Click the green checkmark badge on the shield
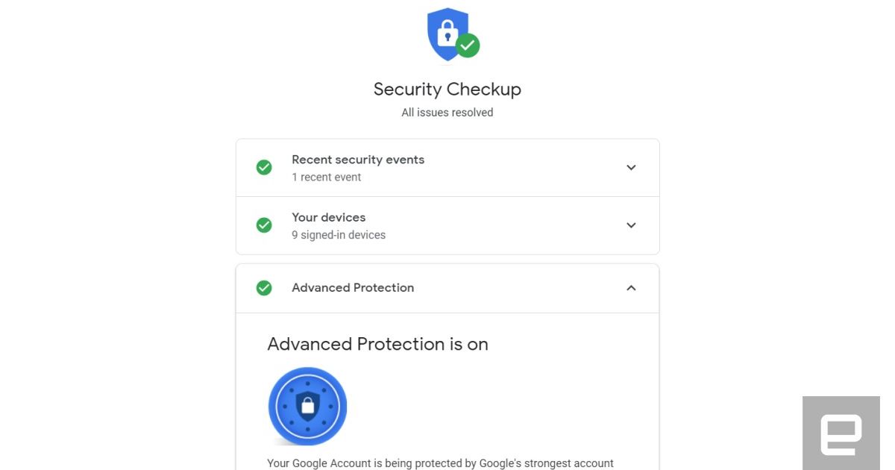 point(468,46)
